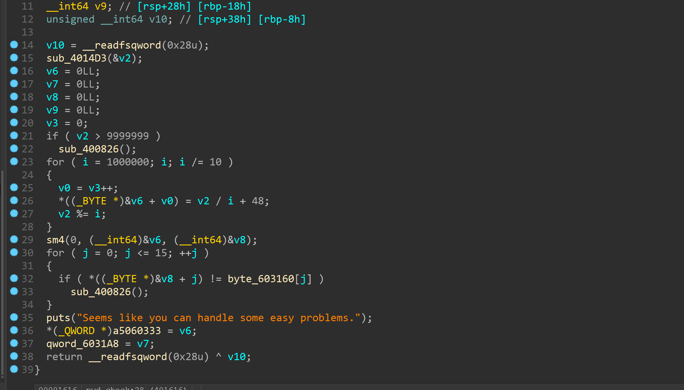Click the puts string literal text
Viewport: 684px width, 390px height.
click(x=218, y=318)
